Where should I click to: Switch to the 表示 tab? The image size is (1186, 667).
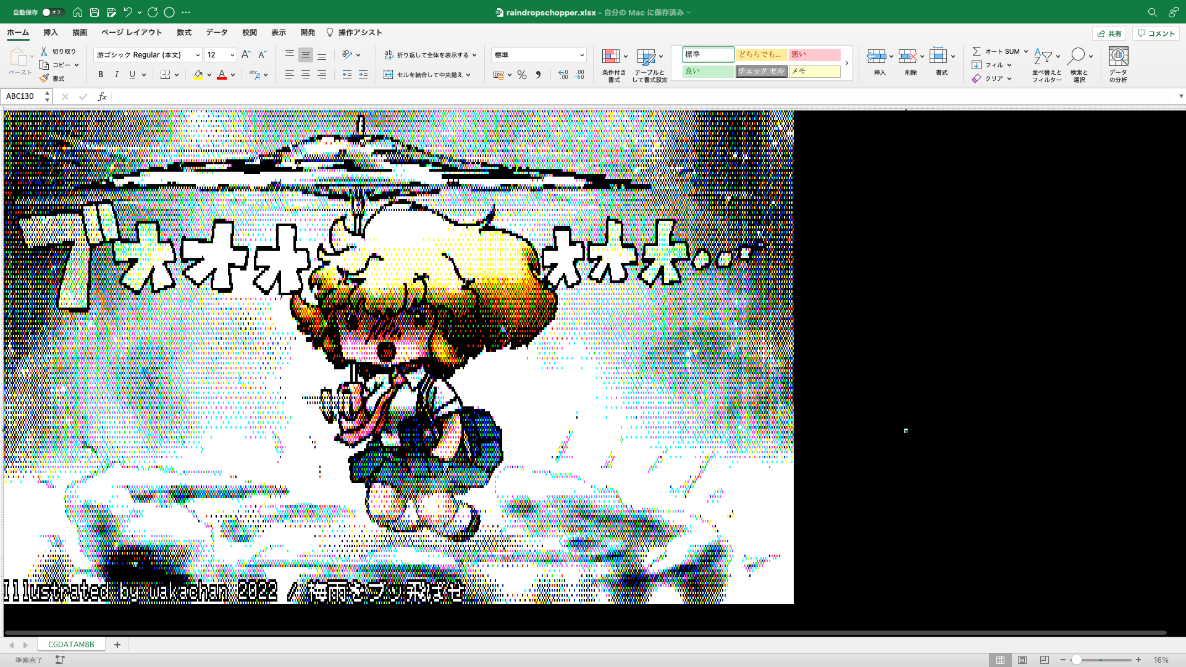[x=279, y=33]
